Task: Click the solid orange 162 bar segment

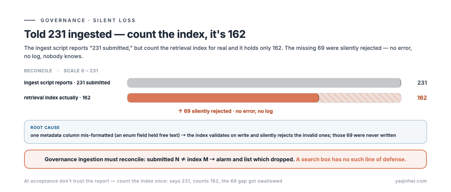Action: tap(223, 98)
